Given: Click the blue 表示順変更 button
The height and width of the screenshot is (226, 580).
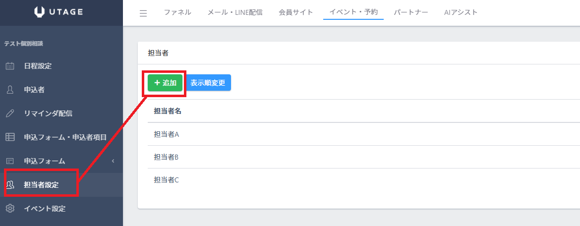Looking at the screenshot, I should tap(208, 83).
